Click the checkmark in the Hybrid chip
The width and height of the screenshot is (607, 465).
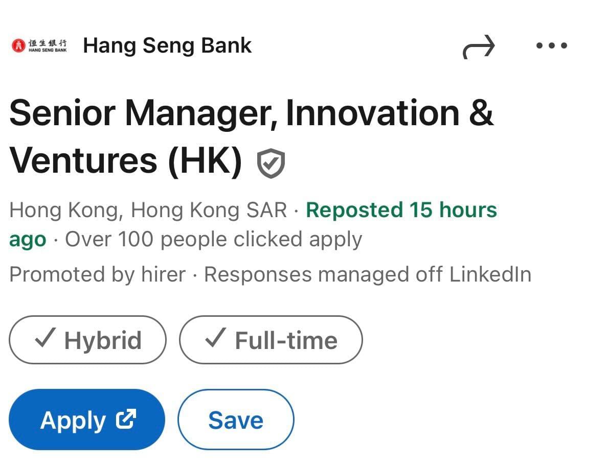46,337
